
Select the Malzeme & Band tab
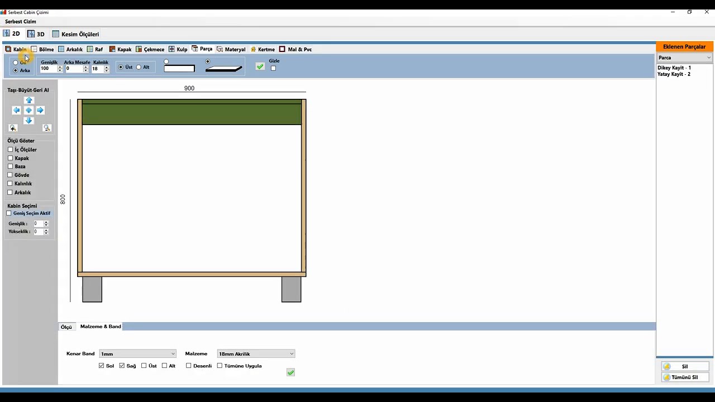[x=101, y=327]
